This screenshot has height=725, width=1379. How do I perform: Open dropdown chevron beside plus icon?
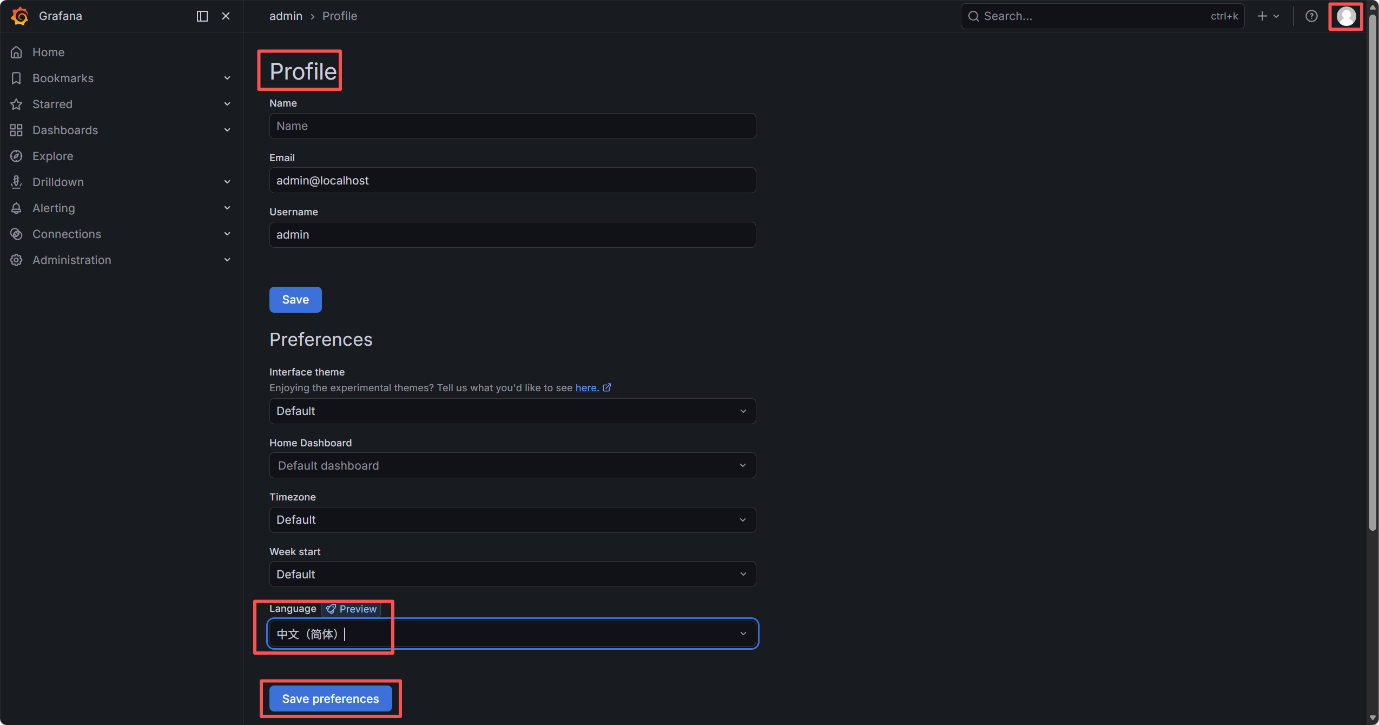(x=1276, y=16)
